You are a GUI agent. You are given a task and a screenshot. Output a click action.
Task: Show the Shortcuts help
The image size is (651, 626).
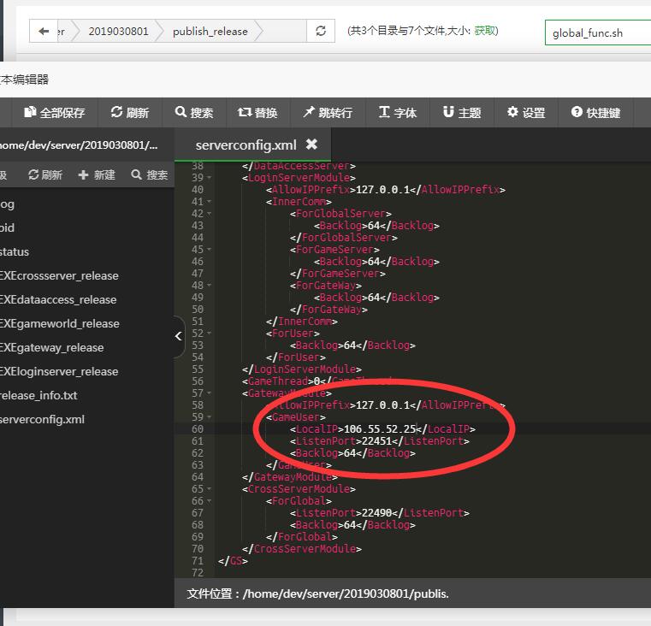pos(595,112)
